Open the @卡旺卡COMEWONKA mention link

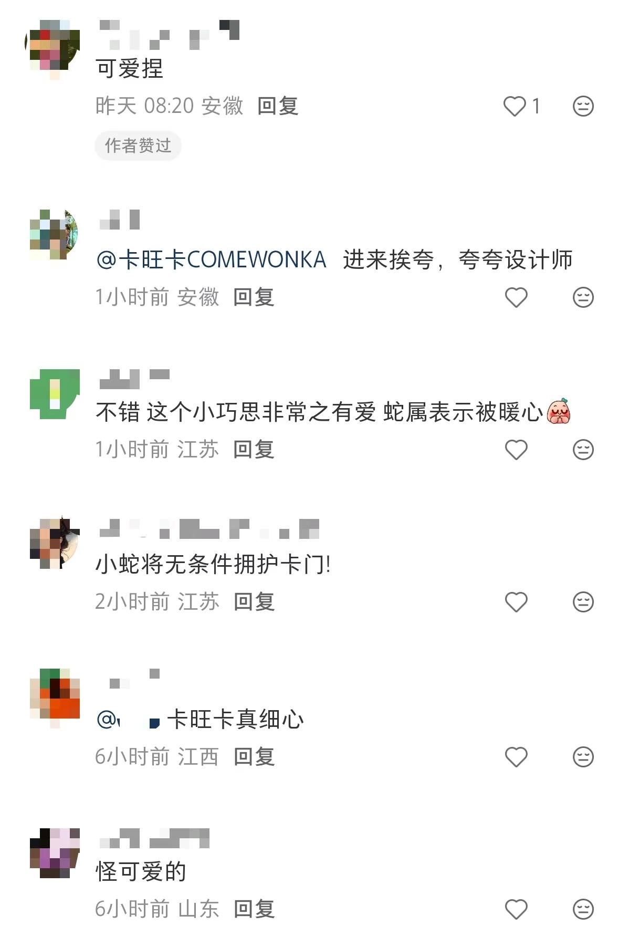[x=212, y=259]
